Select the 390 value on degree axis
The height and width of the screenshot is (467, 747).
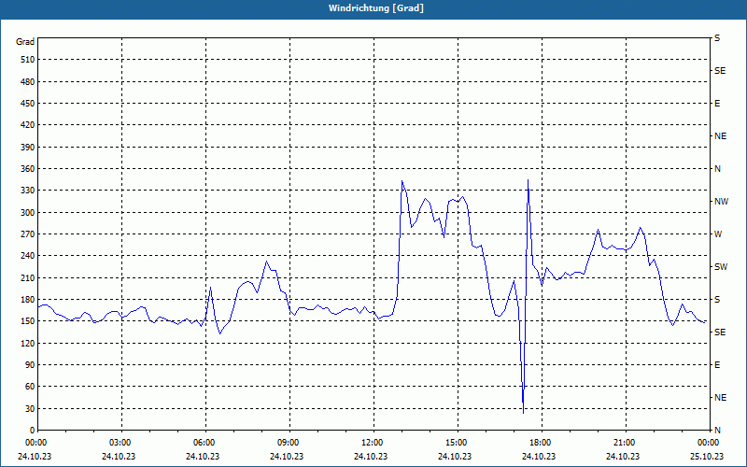(28, 147)
